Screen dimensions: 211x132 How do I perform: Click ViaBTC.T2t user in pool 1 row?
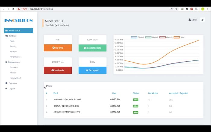tap(115, 99)
